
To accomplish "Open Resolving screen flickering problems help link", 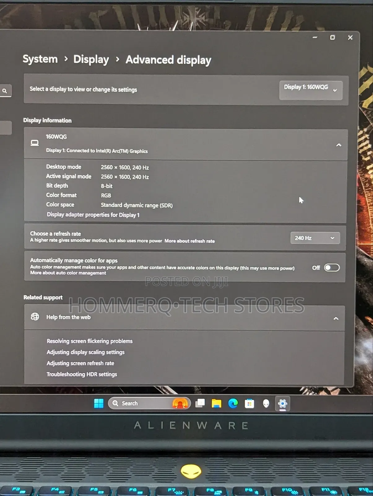I will tap(89, 341).
